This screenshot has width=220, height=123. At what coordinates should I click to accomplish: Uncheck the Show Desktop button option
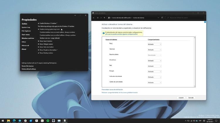[x=38, y=53]
